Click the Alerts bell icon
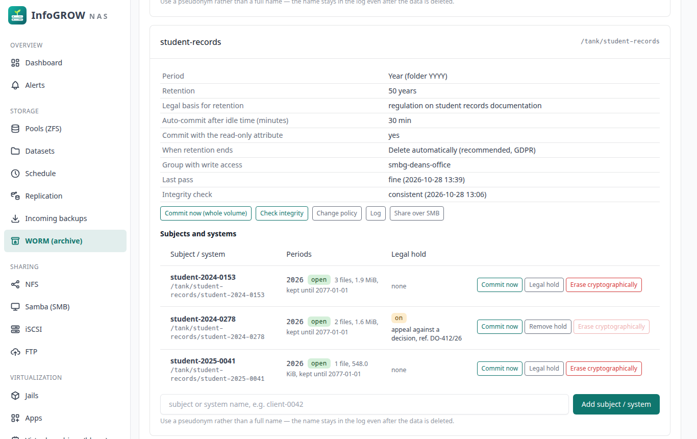 [x=15, y=85]
